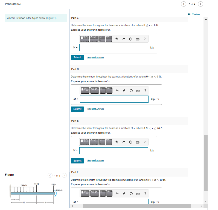
Task: Open templates icon in Part D toolbar
Action: [x=85, y=90]
